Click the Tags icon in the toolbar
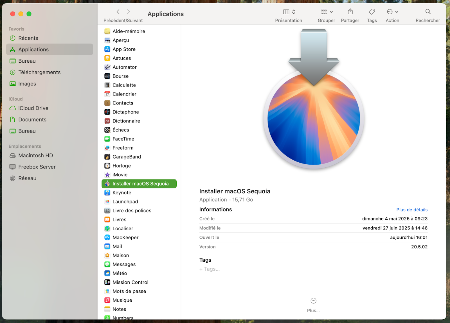This screenshot has width=450, height=323. 372,12
